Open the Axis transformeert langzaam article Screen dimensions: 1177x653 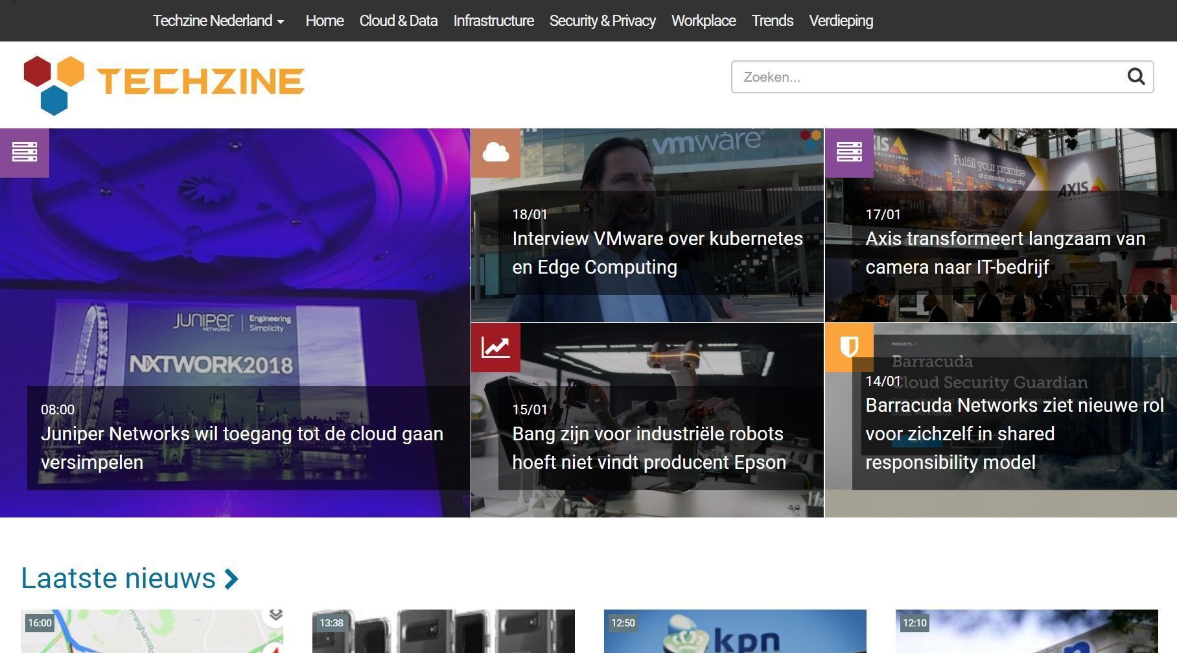point(1005,253)
